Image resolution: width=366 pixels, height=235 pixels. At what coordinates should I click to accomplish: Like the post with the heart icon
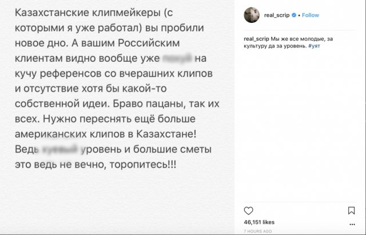[248, 210]
